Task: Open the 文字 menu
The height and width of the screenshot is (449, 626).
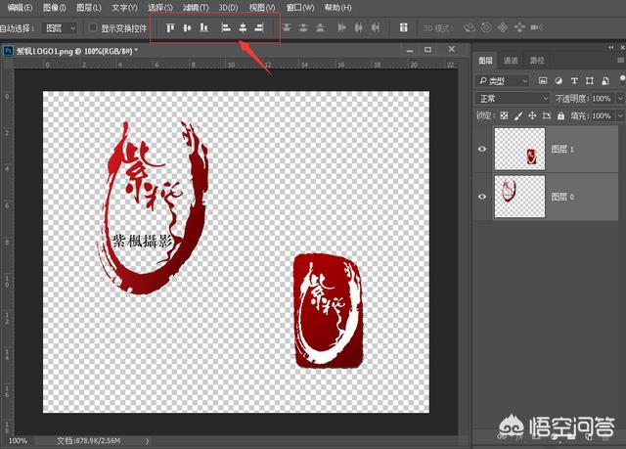Action: (124, 7)
